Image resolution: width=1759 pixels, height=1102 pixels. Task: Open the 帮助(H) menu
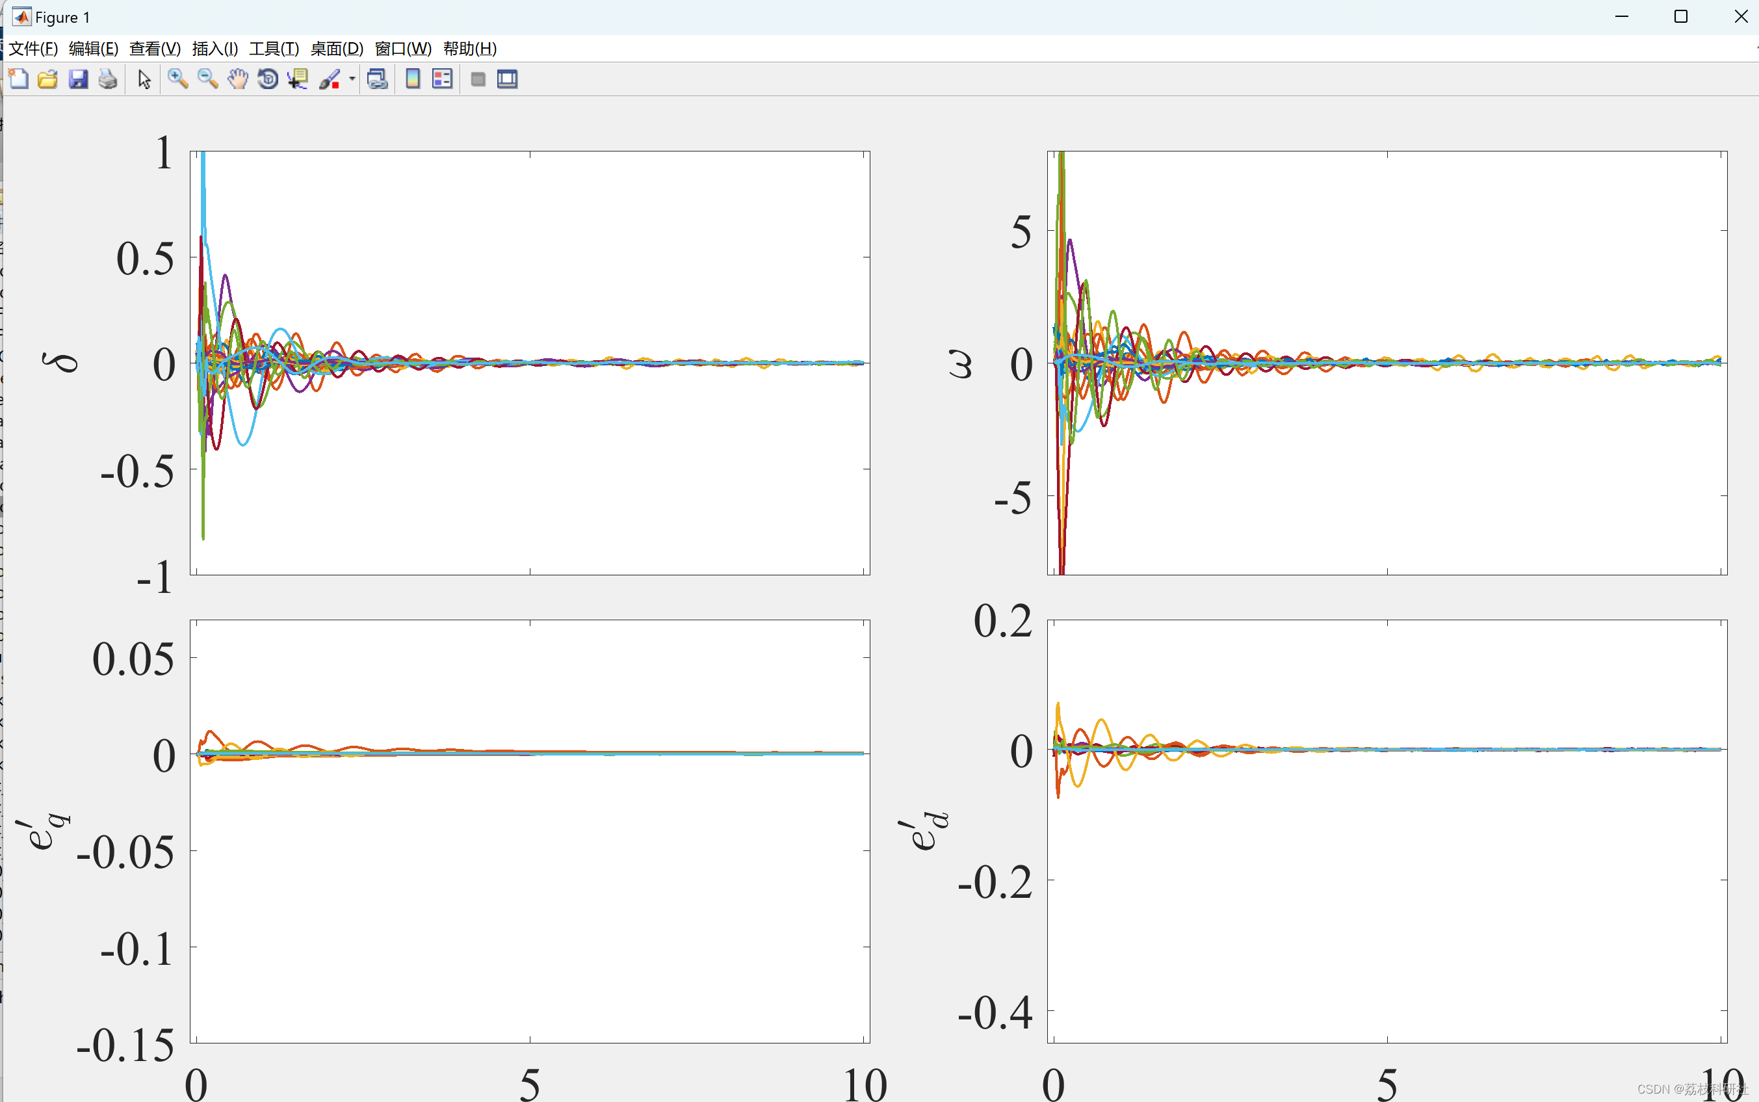click(470, 49)
